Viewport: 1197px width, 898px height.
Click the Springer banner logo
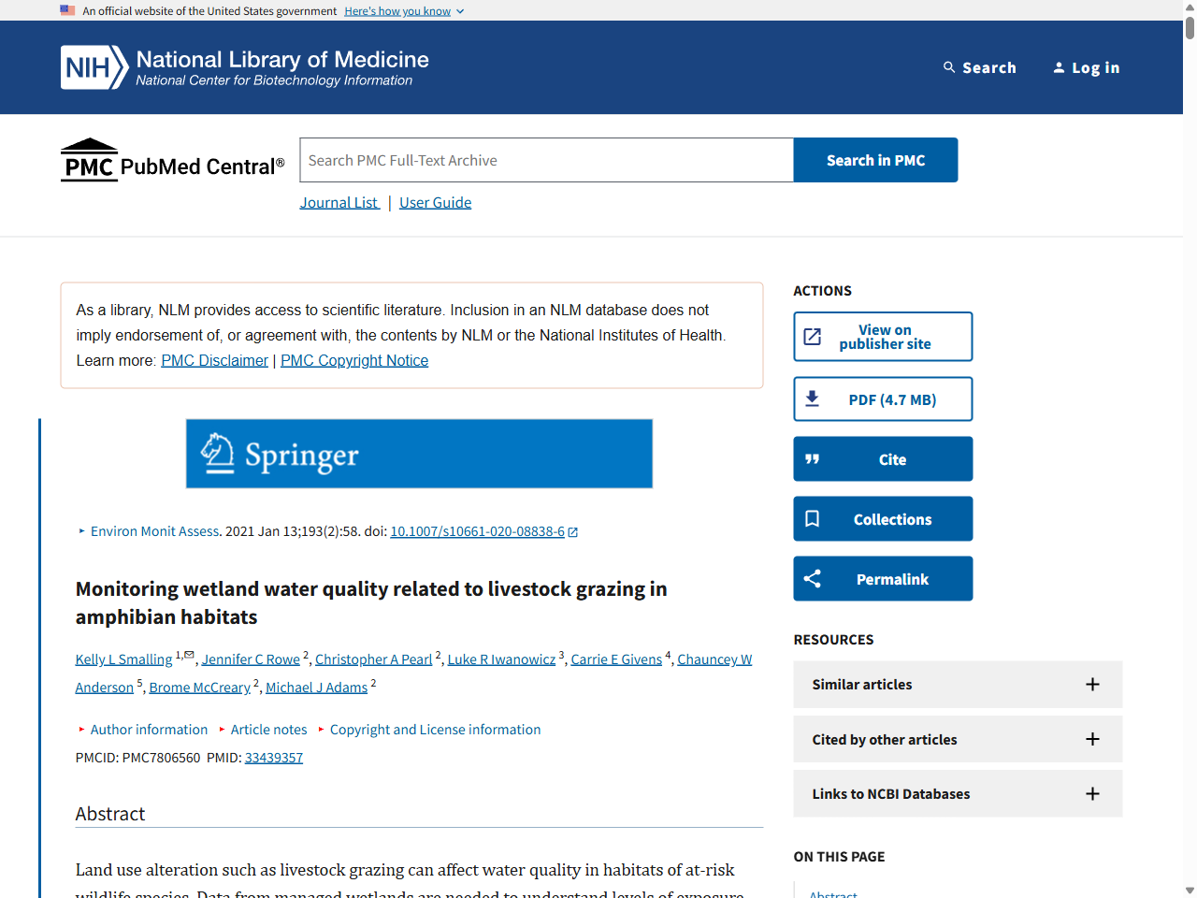pyautogui.click(x=419, y=454)
